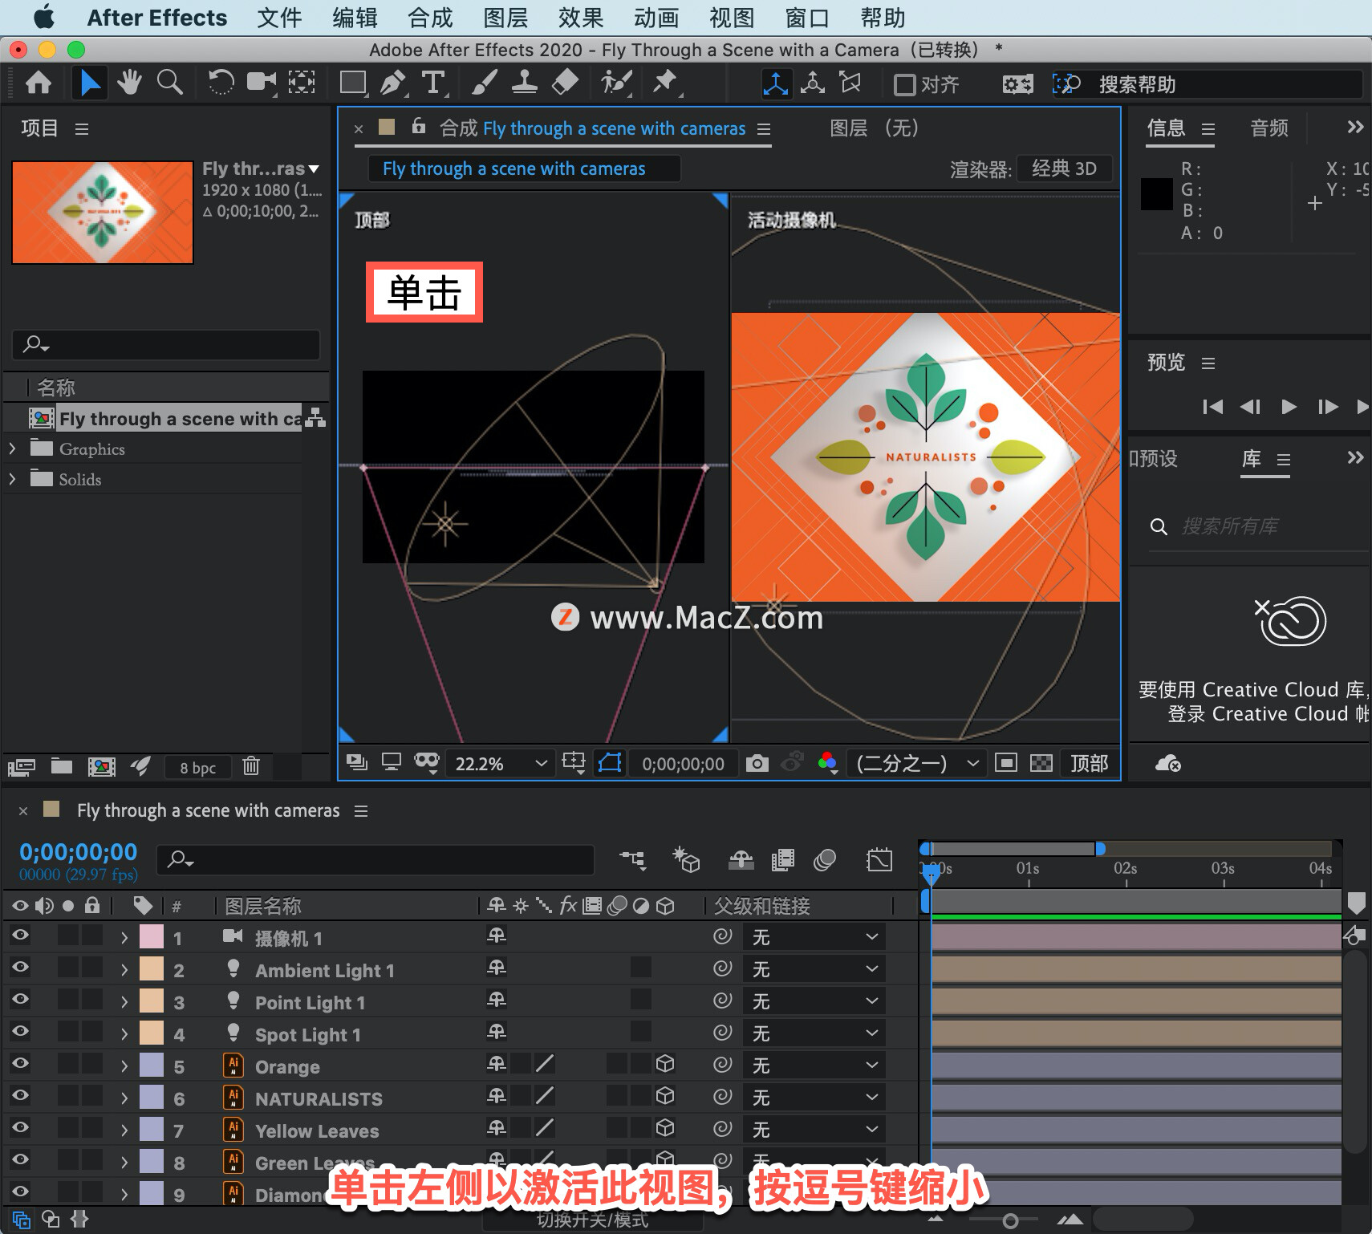1372x1234 pixels.
Task: Expand the Graphics folder
Action: click(x=13, y=449)
